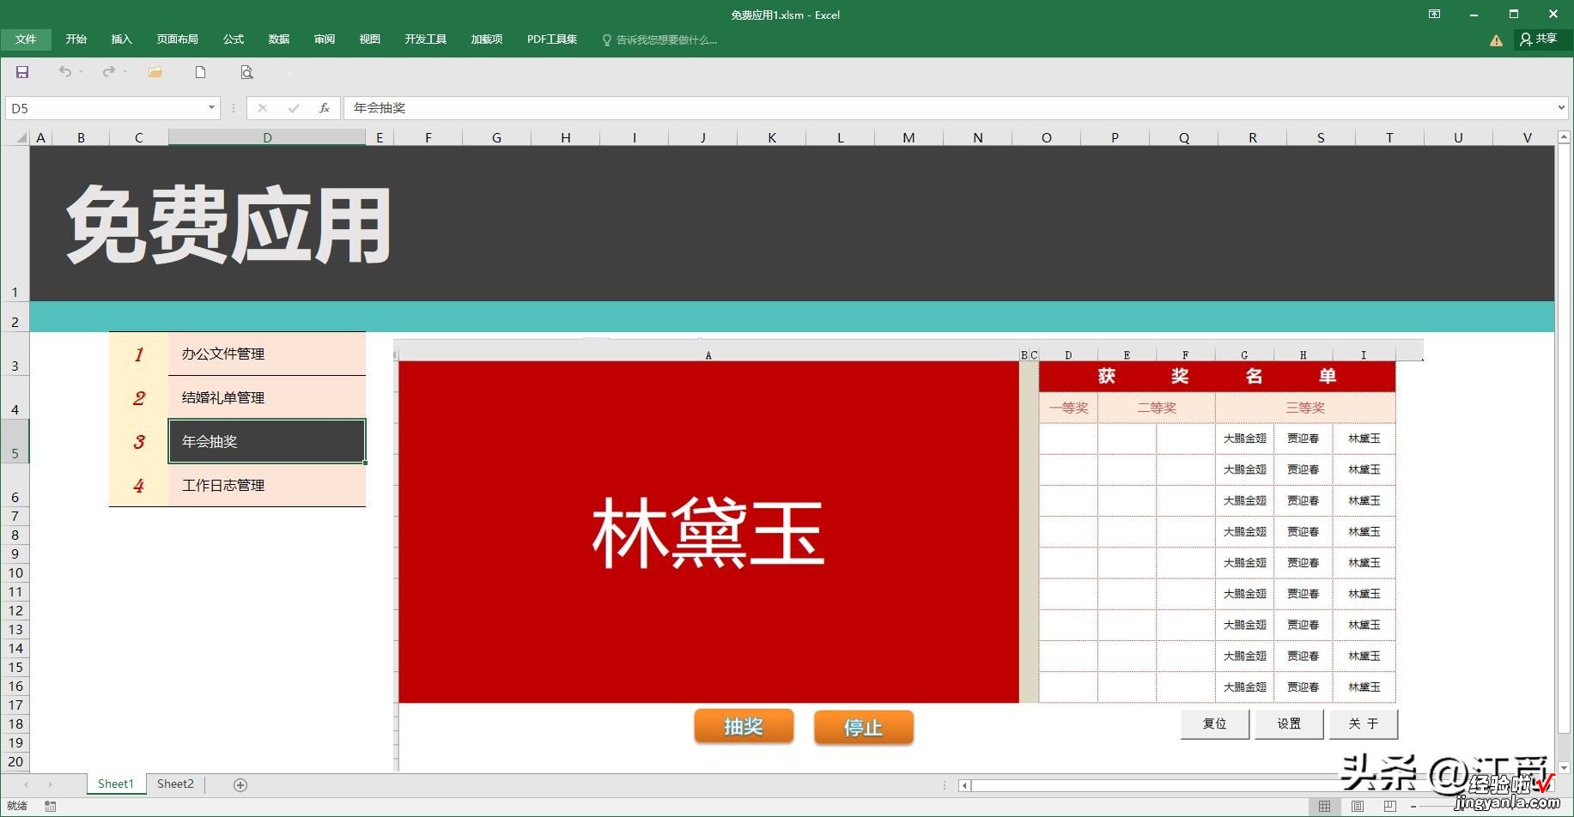The image size is (1574, 817).
Task: Select the 工作日志管理 menu entry
Action: [x=267, y=485]
